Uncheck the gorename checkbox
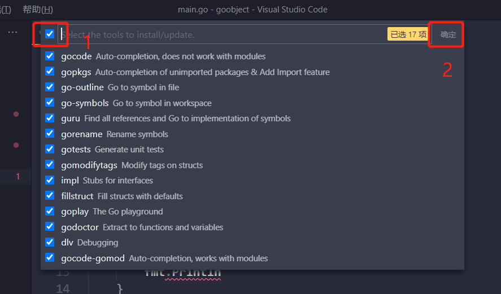 pos(50,134)
